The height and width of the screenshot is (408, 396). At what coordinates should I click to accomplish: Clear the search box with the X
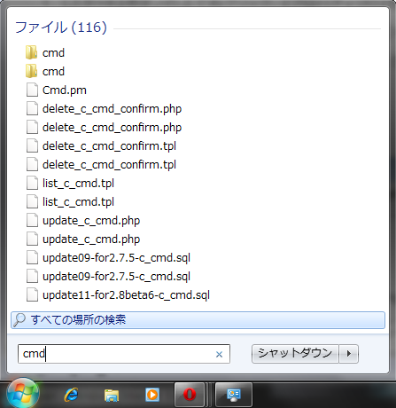[219, 354]
